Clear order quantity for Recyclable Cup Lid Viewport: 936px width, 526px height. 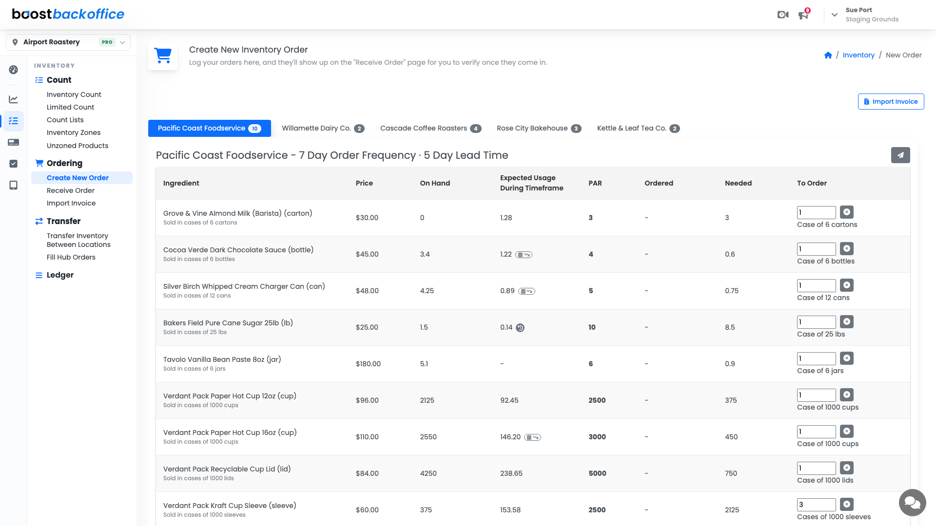tap(847, 468)
